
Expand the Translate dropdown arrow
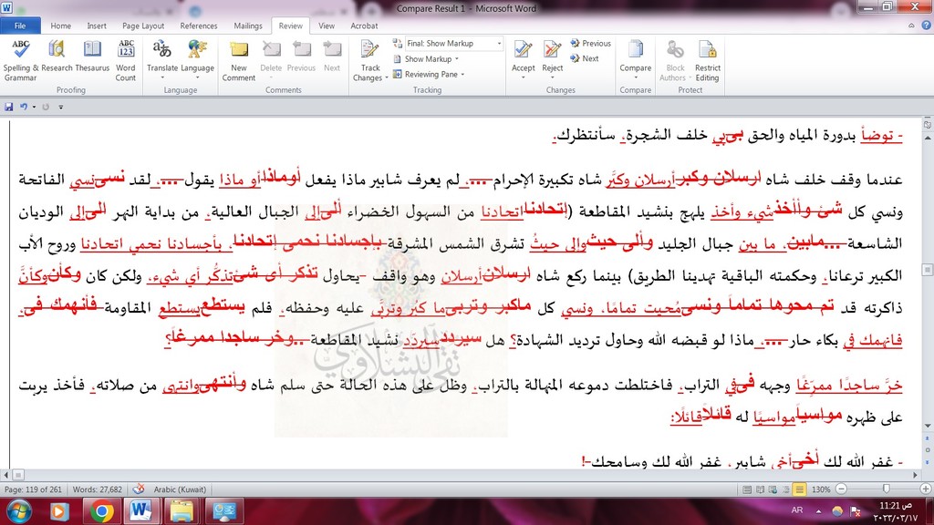[x=162, y=78]
